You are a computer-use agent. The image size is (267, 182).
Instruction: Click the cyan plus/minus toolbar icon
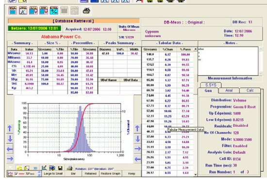(54, 11)
